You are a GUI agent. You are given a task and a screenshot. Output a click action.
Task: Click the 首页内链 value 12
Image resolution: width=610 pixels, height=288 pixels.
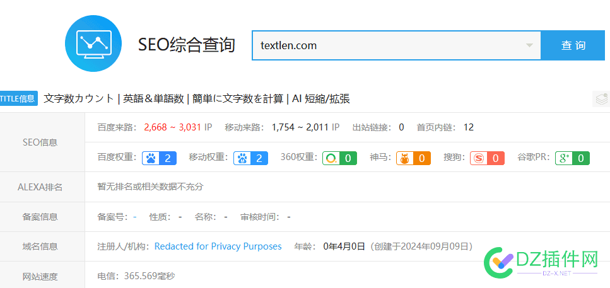tap(469, 127)
